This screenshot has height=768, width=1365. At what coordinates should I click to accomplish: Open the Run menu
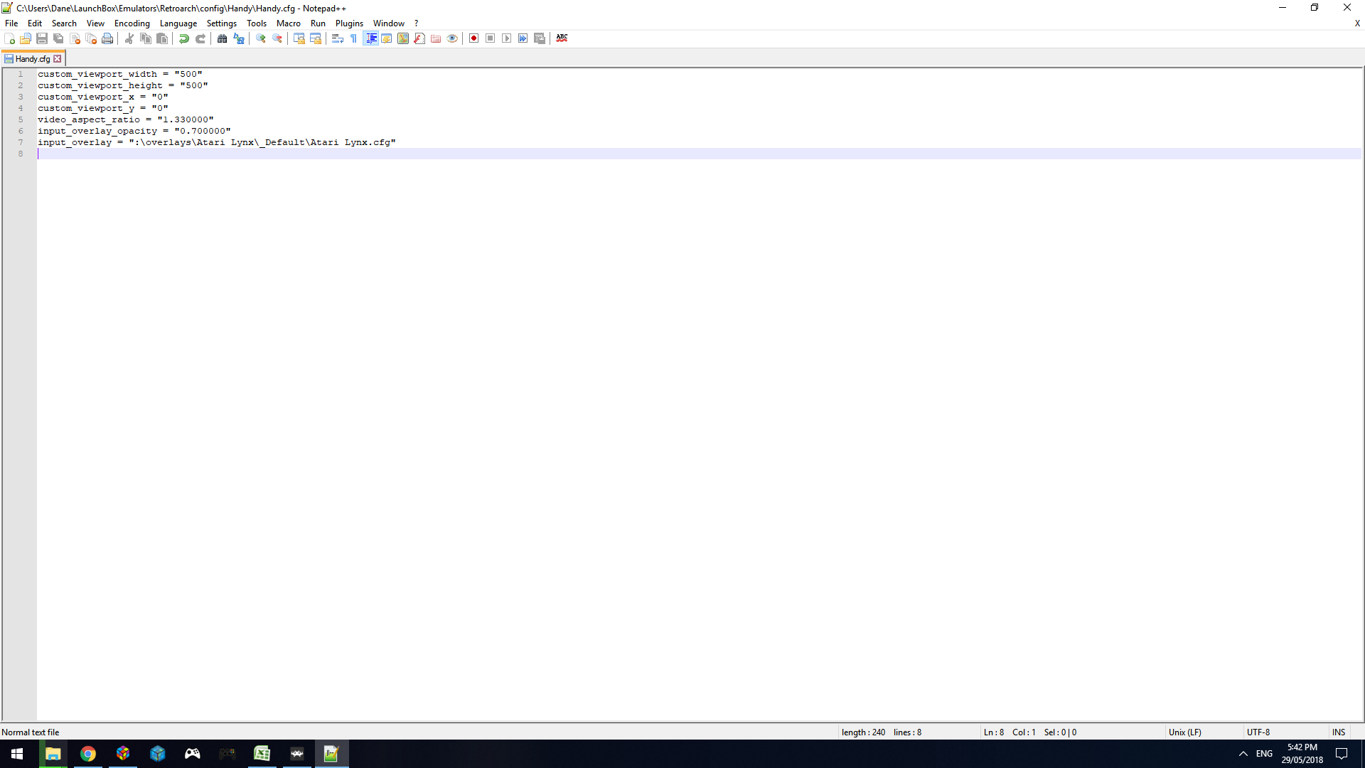click(318, 23)
